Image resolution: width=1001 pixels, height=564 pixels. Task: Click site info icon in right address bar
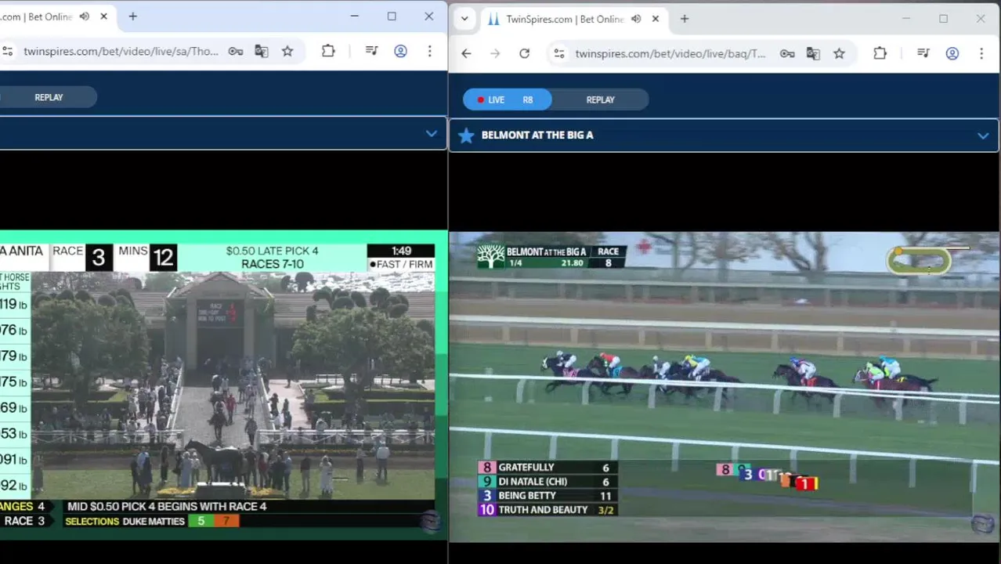tap(558, 53)
